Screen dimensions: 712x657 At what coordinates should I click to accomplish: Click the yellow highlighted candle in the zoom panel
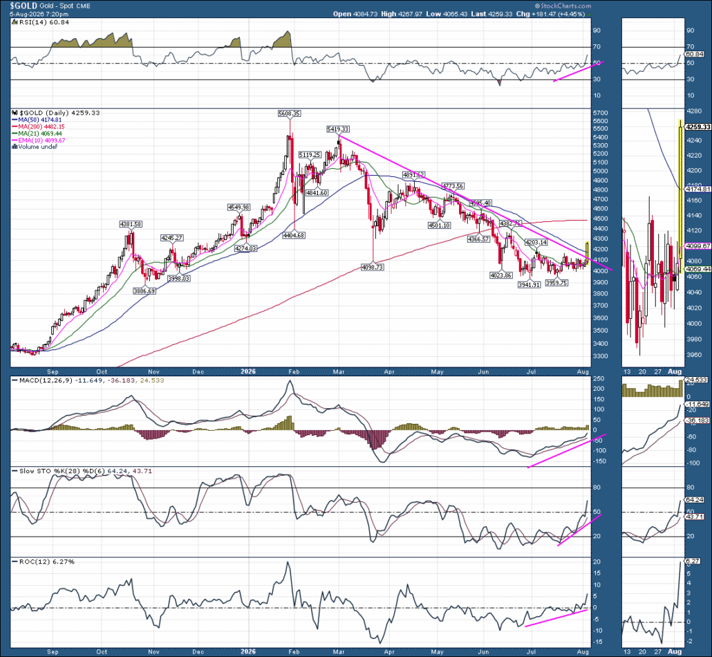pos(680,196)
